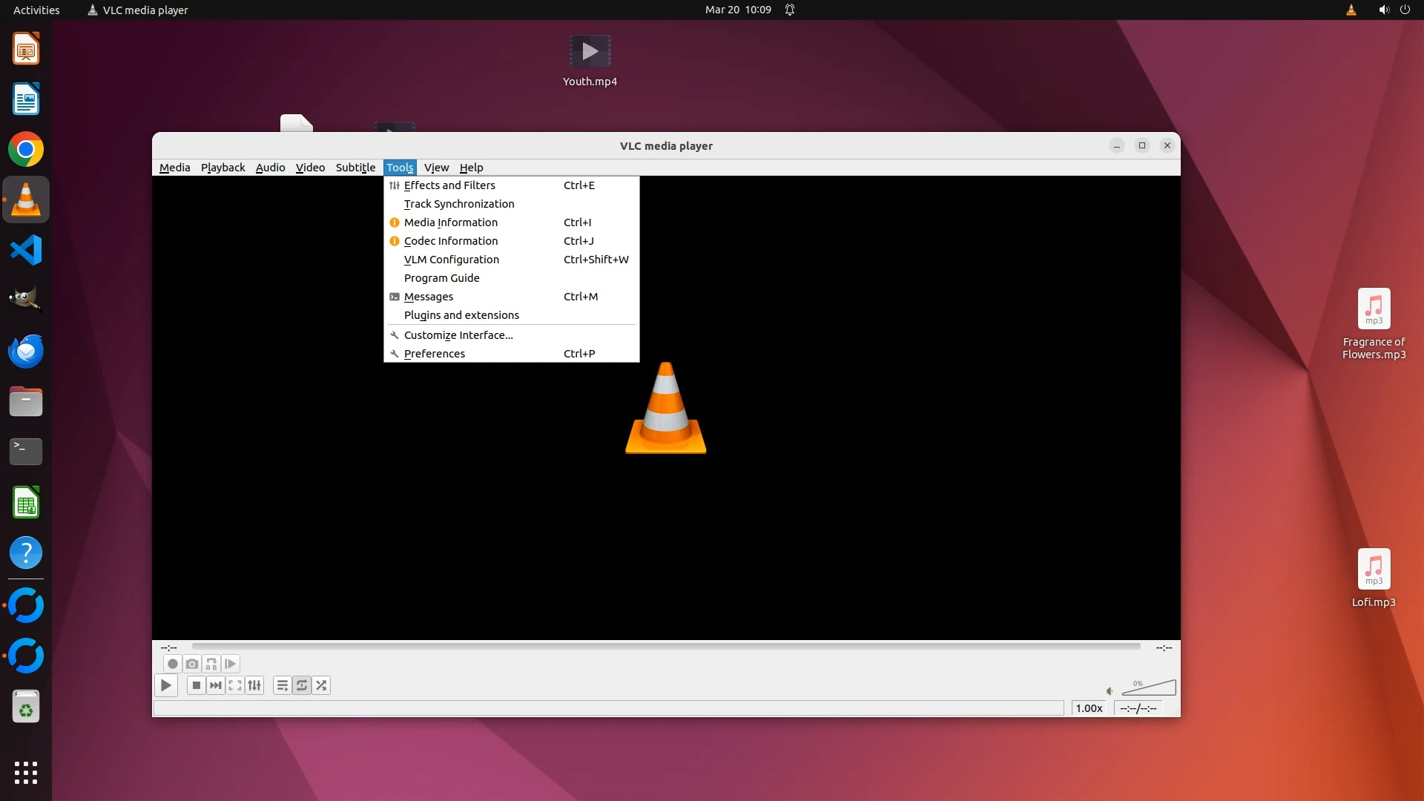The image size is (1424, 801).
Task: Show extended settings (equalizer icon)
Action: coord(254,685)
